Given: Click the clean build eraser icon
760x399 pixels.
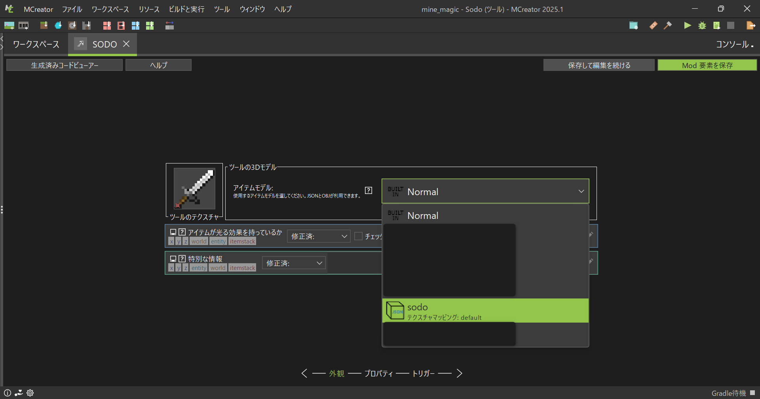Looking at the screenshot, I should pos(653,25).
